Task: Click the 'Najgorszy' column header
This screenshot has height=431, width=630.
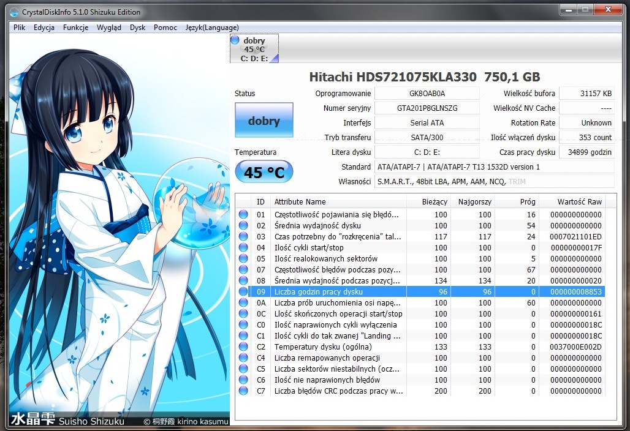Action: (x=473, y=201)
